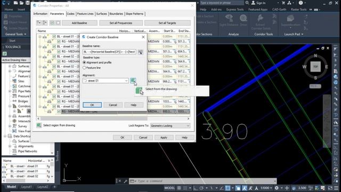This screenshot has height=192, width=341.
Task: Switch to the Information tab
Action: [x=40, y=14]
